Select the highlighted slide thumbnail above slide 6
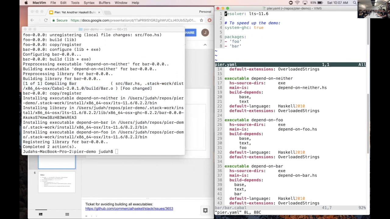Screen dimensions: 390x219 [x=57, y=162]
